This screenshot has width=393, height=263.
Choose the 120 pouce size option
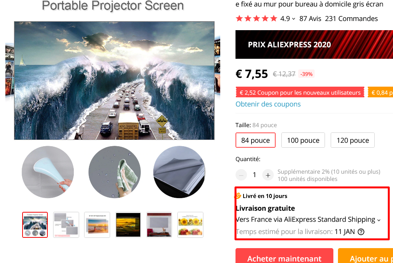(352, 140)
